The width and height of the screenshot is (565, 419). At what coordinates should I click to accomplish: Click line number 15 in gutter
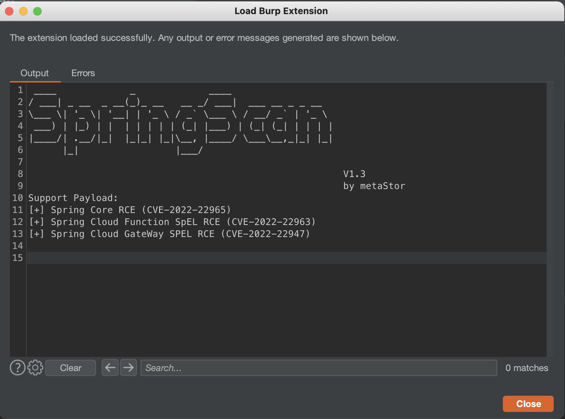[18, 258]
